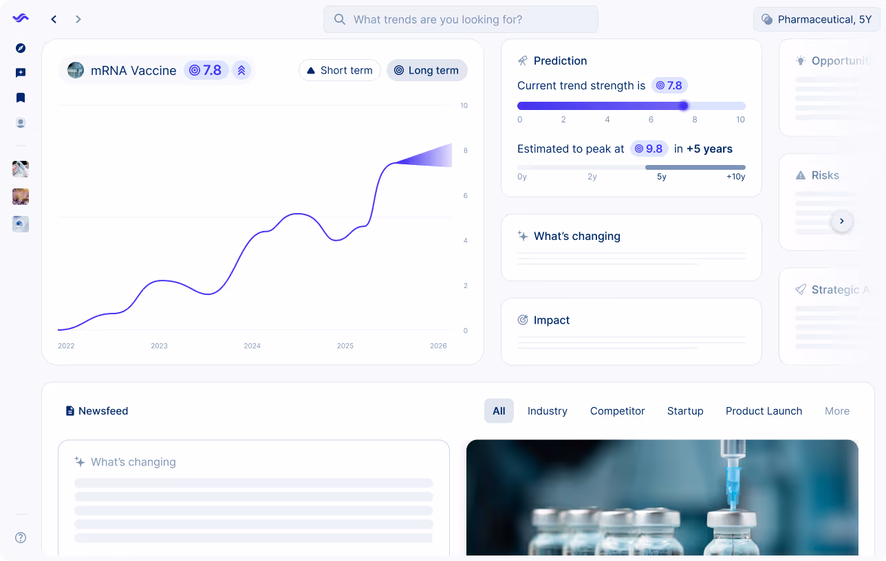
Task: Adjust the trend strength slider handle
Action: pos(683,106)
